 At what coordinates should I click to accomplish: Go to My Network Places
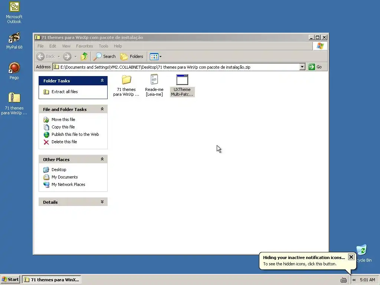[68, 184]
